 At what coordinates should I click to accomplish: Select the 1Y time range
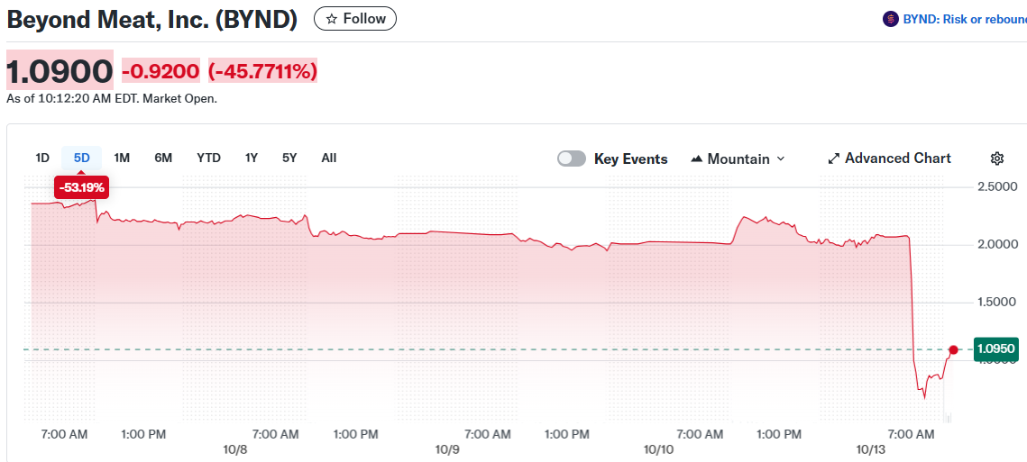click(x=252, y=158)
